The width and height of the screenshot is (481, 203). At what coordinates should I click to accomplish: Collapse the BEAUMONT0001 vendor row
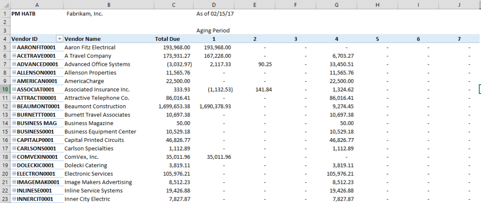[14, 106]
